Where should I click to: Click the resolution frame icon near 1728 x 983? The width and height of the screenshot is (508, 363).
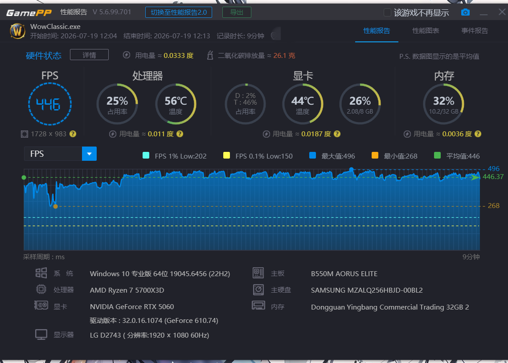(x=25, y=134)
